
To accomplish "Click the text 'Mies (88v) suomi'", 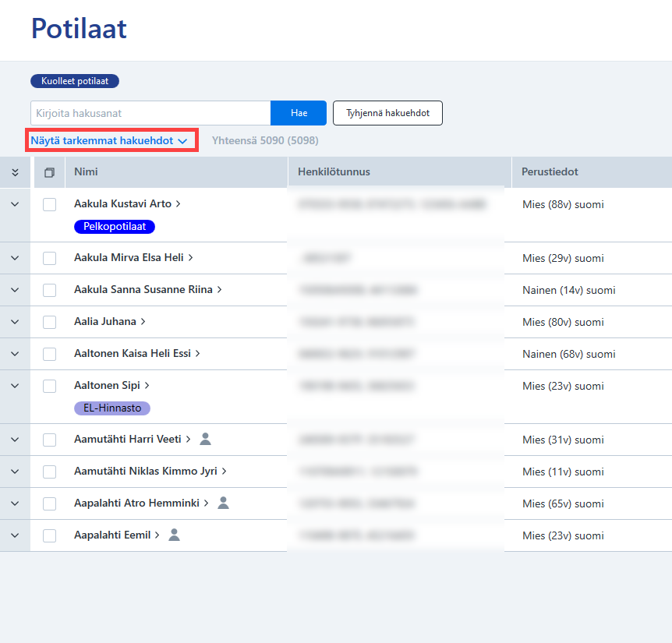I will pyautogui.click(x=563, y=205).
